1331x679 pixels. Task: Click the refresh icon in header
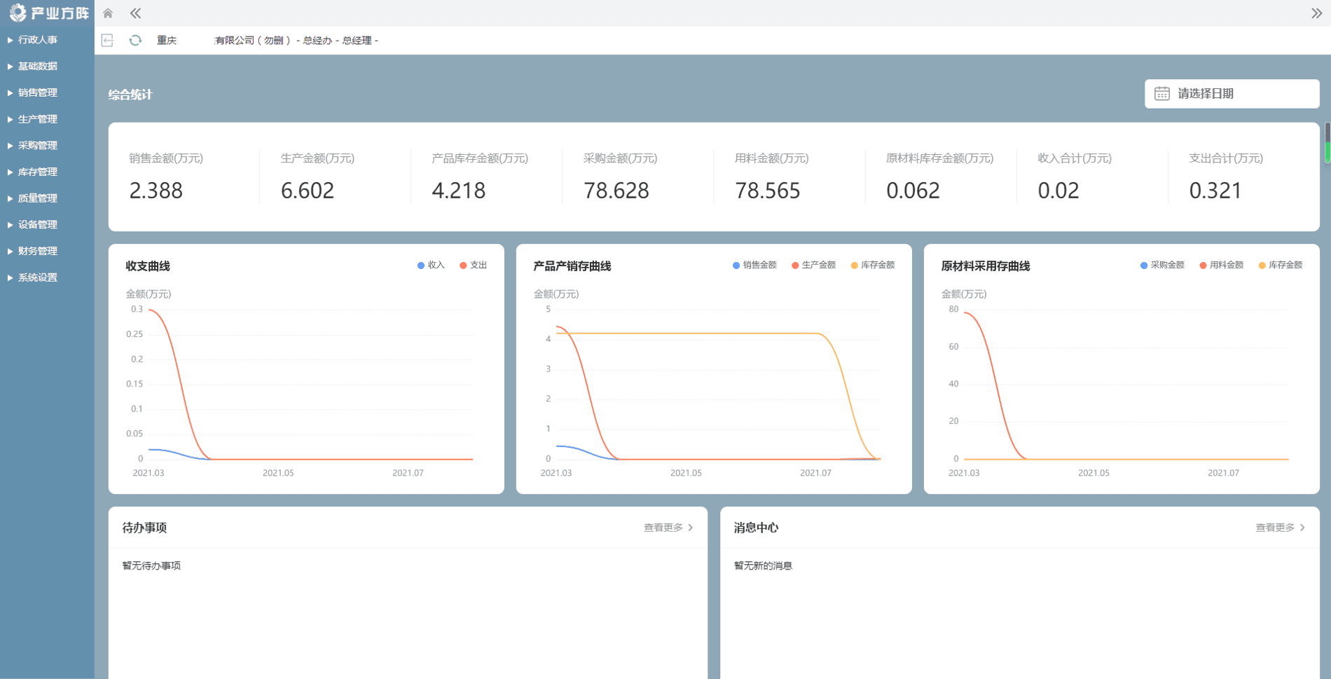tap(135, 41)
